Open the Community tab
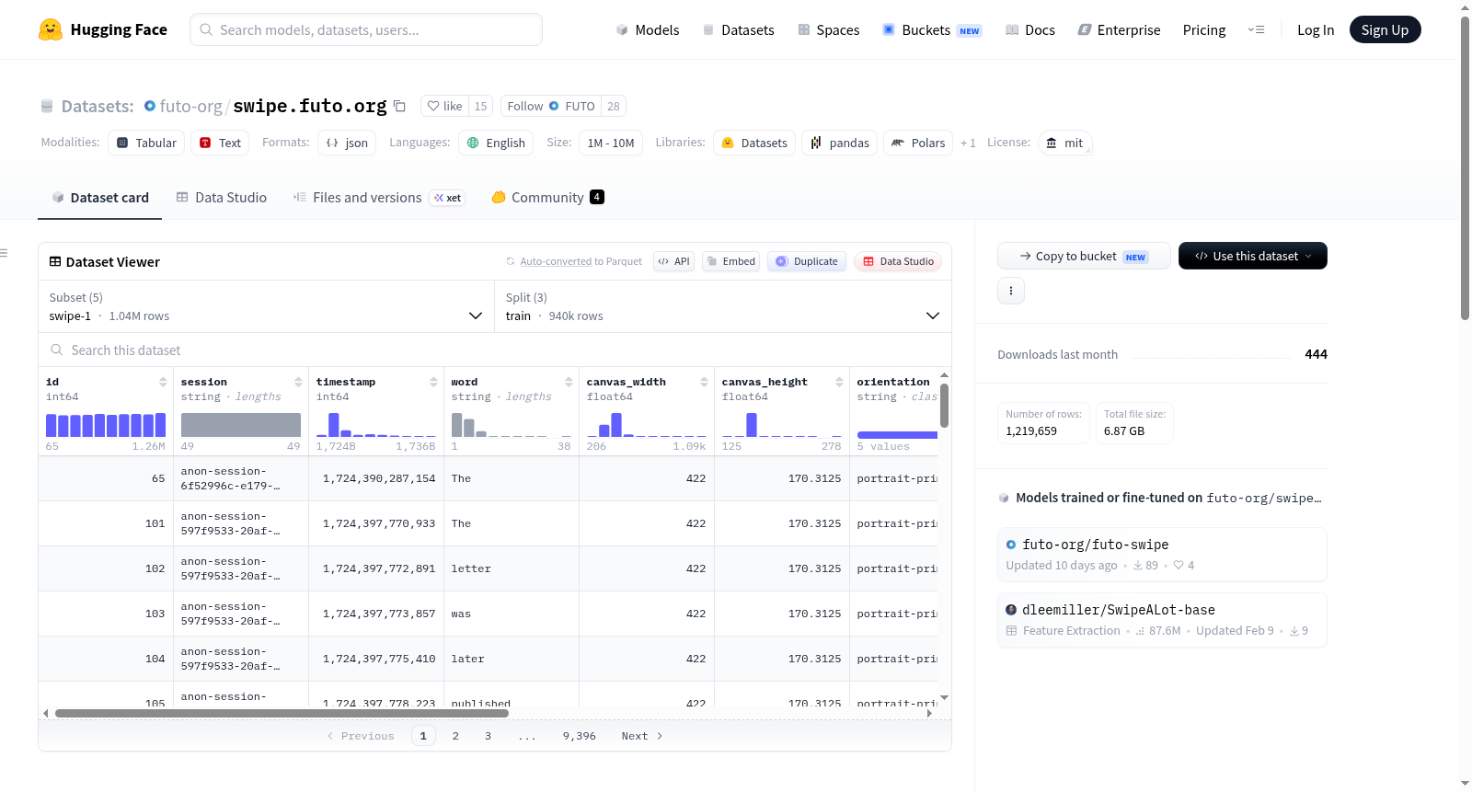The width and height of the screenshot is (1472, 792). click(x=547, y=197)
